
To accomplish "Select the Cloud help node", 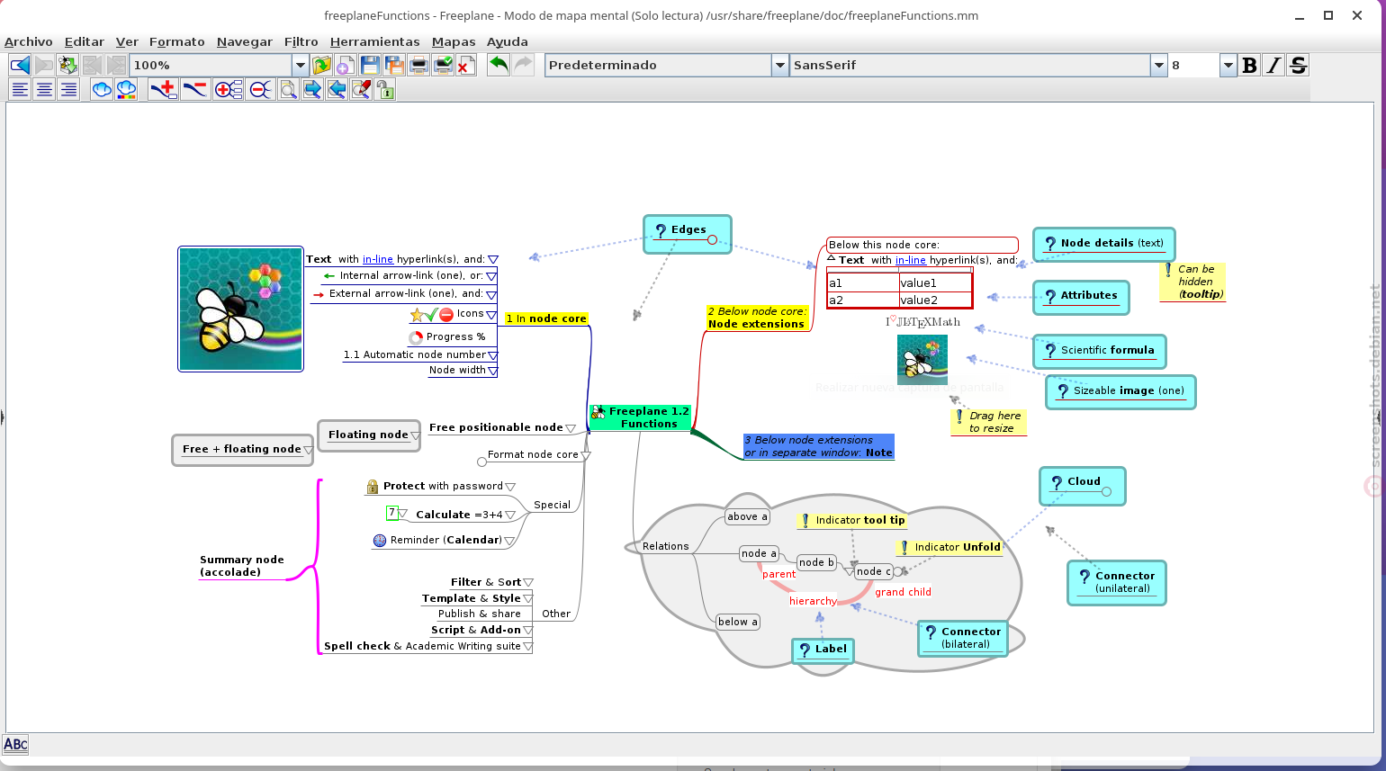I will click(x=1082, y=486).
